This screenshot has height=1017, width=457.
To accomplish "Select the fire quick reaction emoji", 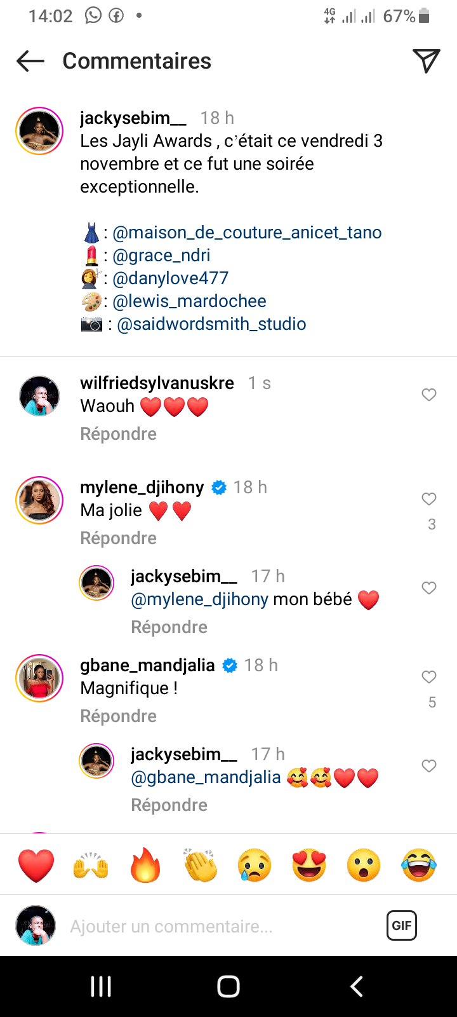I will coord(145,865).
